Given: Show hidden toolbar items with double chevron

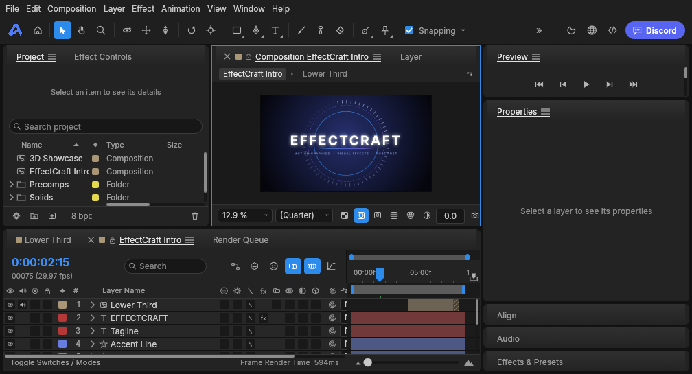Looking at the screenshot, I should (x=539, y=30).
